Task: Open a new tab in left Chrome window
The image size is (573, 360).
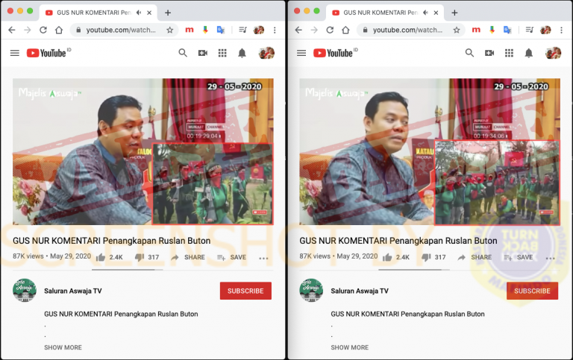Action: 168,13
